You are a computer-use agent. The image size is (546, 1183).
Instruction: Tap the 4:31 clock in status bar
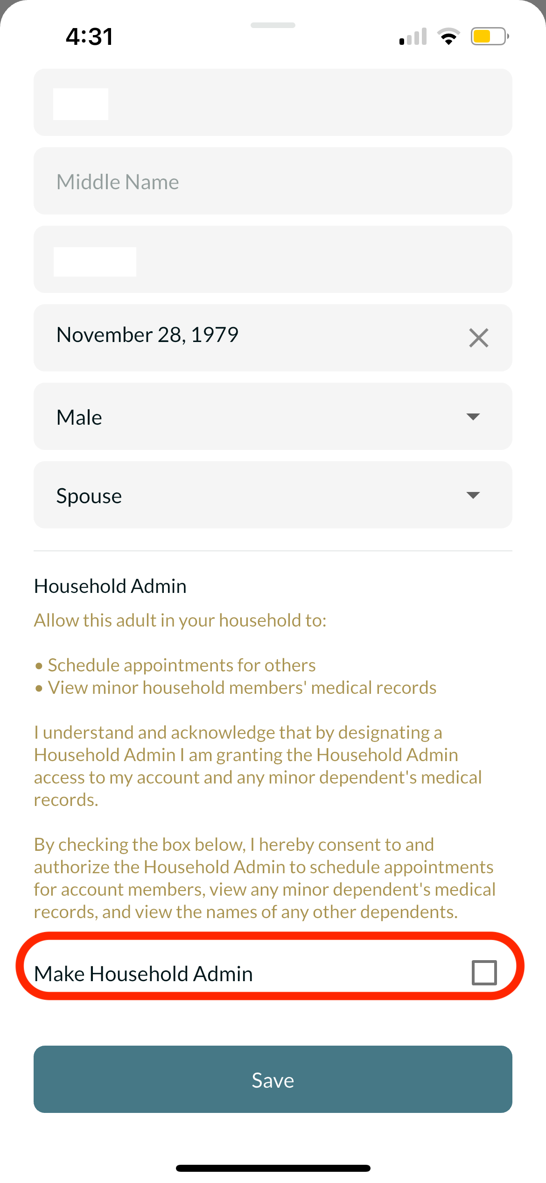click(x=89, y=36)
